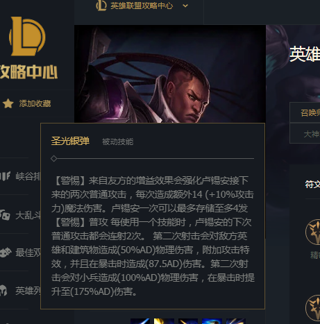Select the fourth blue skill thumbnail

pos(212,321)
